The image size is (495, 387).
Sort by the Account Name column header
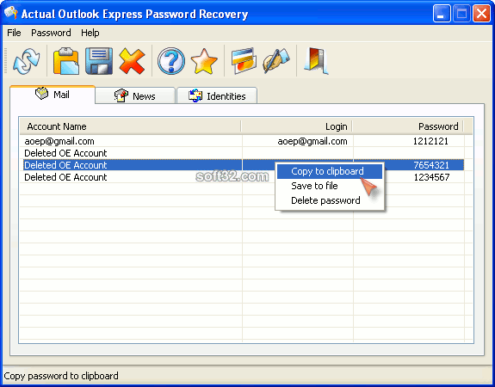[x=130, y=126]
